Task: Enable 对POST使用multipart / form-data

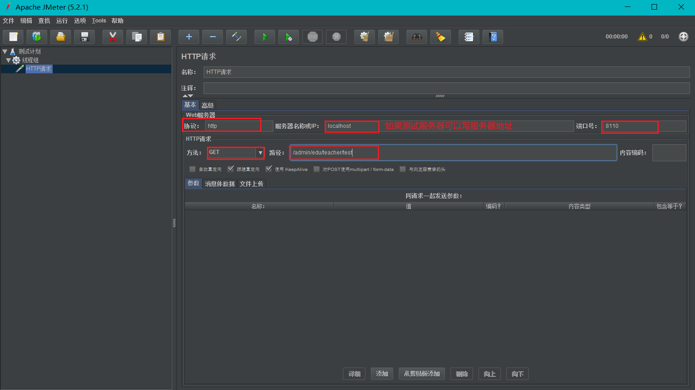Action: click(x=316, y=169)
